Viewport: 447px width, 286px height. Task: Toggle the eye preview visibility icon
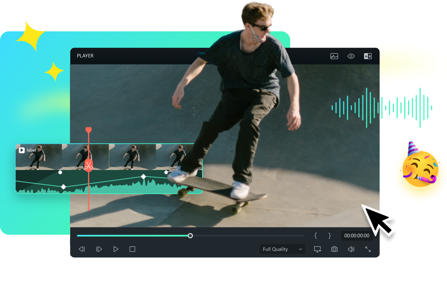click(x=351, y=56)
